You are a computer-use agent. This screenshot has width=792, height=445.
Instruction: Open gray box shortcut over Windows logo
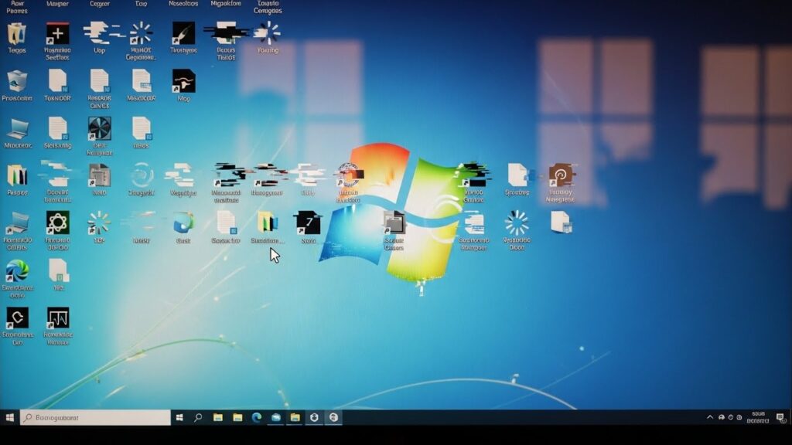click(x=394, y=223)
